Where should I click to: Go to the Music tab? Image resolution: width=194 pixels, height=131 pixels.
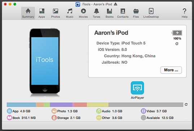point(70,13)
